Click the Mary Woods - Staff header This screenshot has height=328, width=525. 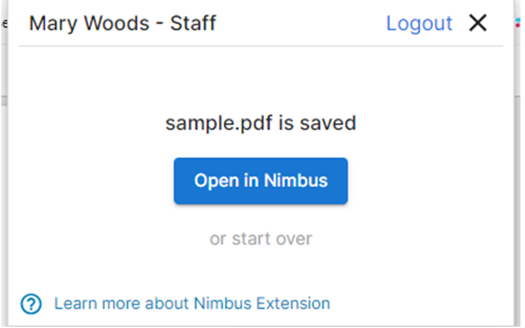[123, 23]
